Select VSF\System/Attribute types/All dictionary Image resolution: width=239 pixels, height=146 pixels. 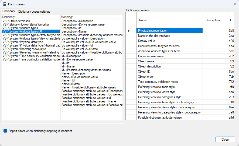31,31
